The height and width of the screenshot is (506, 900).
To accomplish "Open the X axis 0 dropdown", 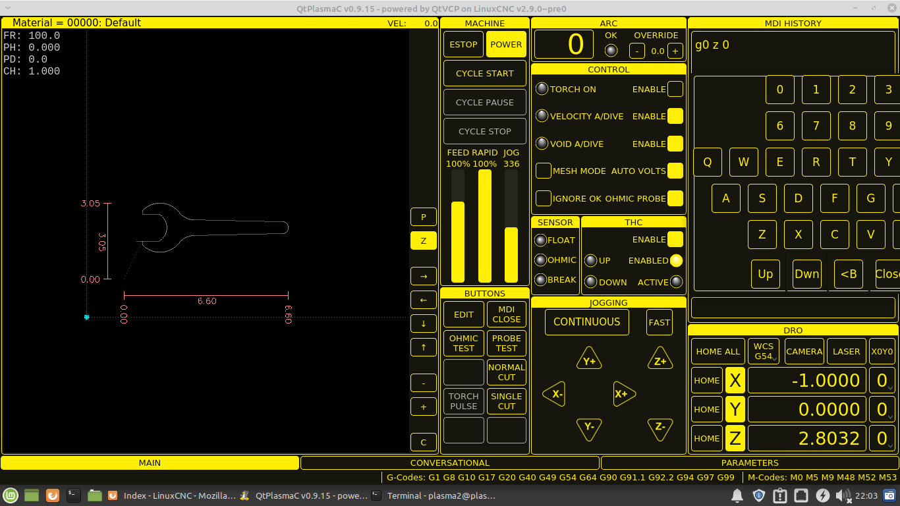I will point(882,380).
